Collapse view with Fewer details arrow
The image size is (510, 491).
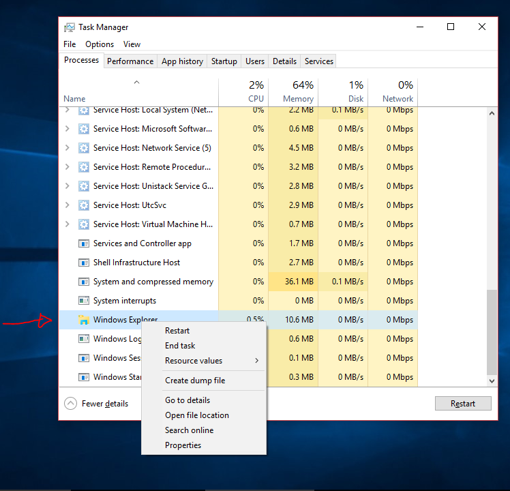click(x=71, y=404)
